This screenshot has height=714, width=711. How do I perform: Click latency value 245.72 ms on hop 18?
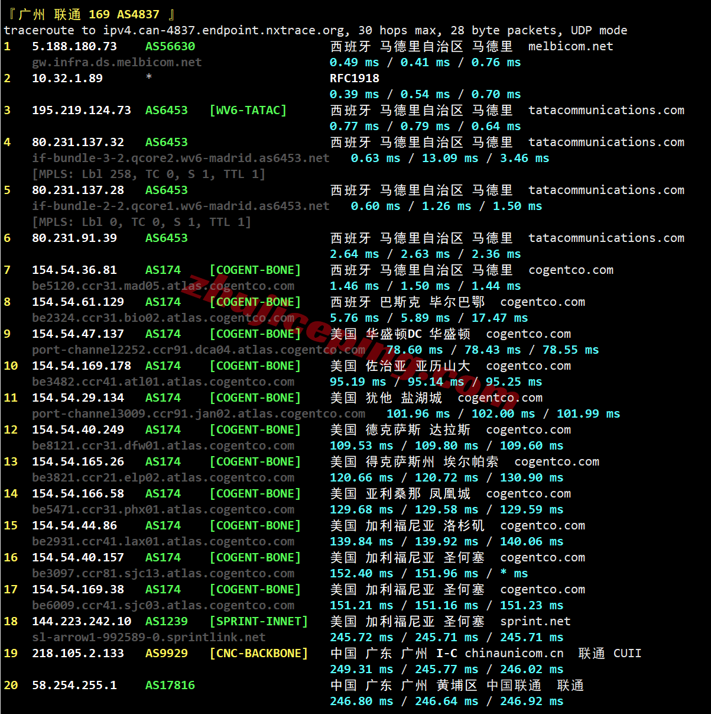point(362,637)
